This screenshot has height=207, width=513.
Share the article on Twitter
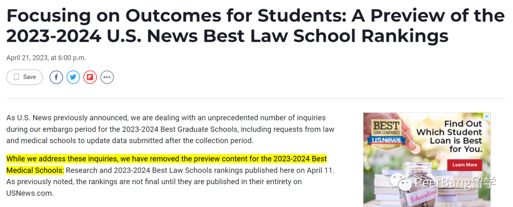pos(73,77)
